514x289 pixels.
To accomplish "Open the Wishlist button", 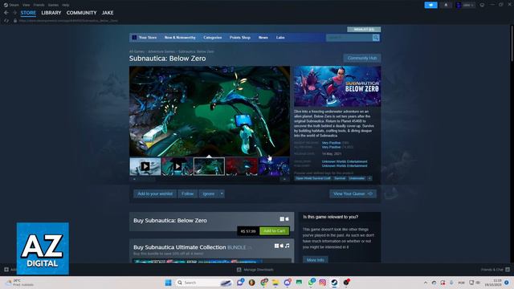I will 364,30.
